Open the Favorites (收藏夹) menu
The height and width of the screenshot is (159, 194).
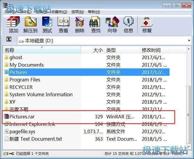pos(59,12)
